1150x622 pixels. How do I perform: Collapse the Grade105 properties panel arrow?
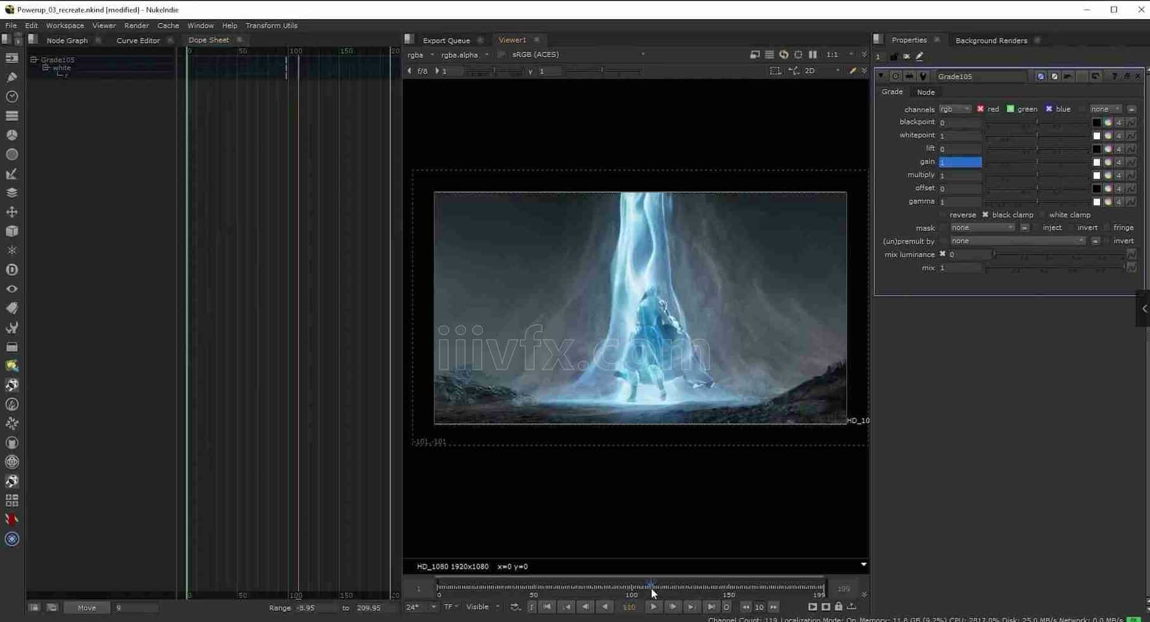(x=881, y=76)
